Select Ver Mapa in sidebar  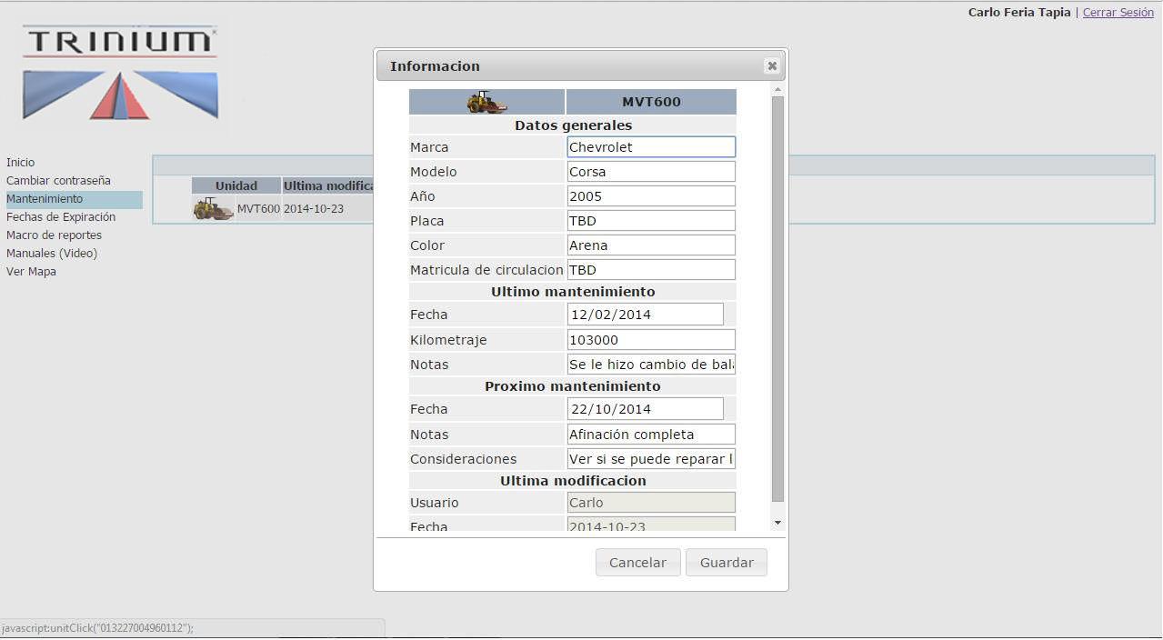pyautogui.click(x=31, y=272)
